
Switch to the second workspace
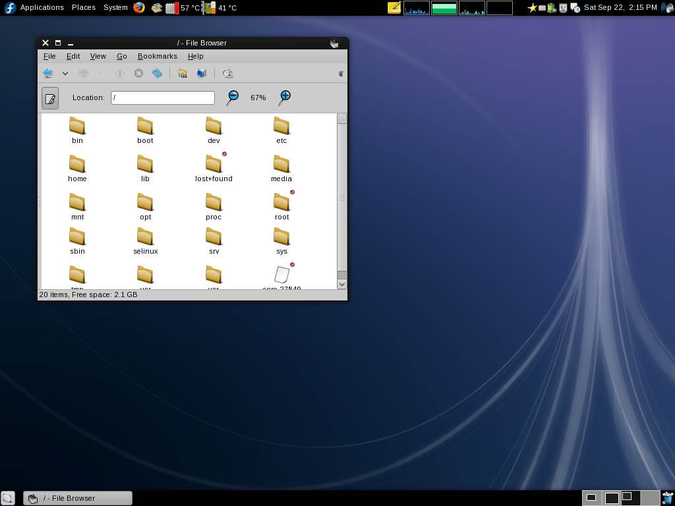click(612, 498)
